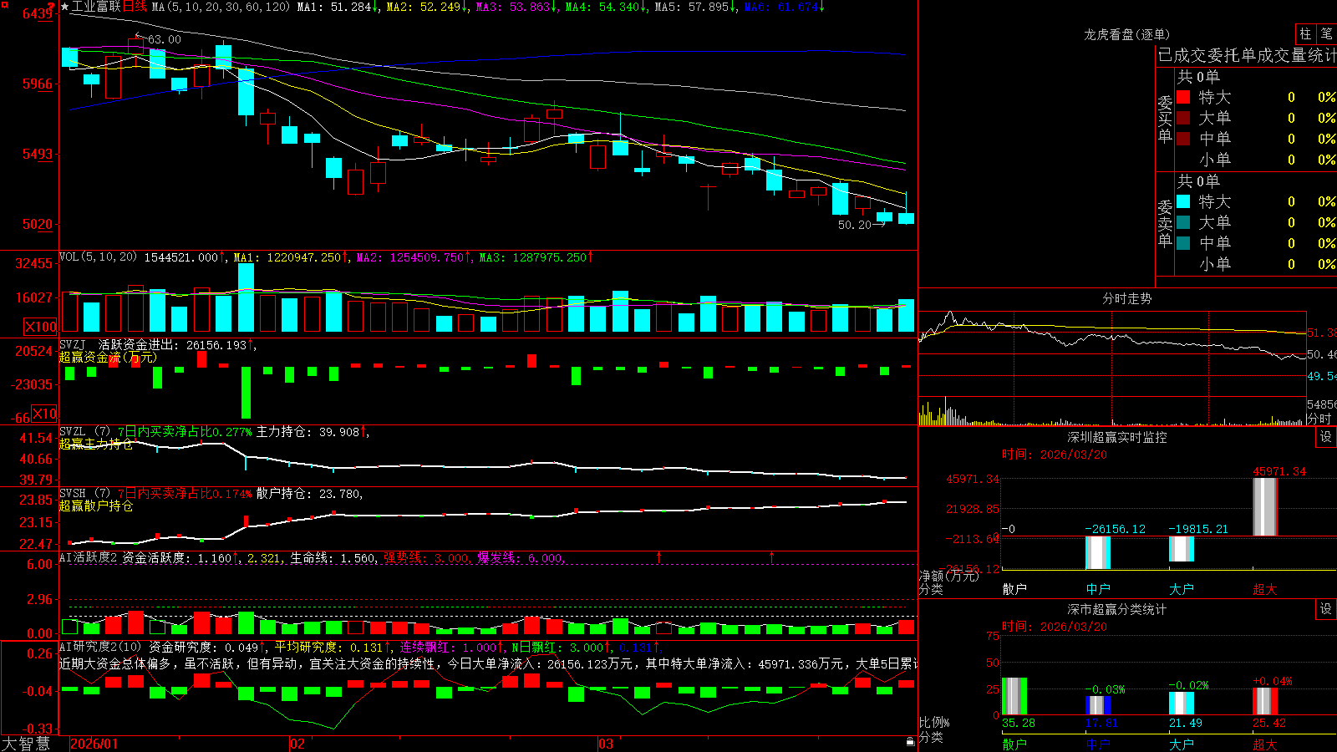This screenshot has width=1337, height=752.
Task: Click the 中户 bar valued -26156.12
Action: (x=1098, y=552)
